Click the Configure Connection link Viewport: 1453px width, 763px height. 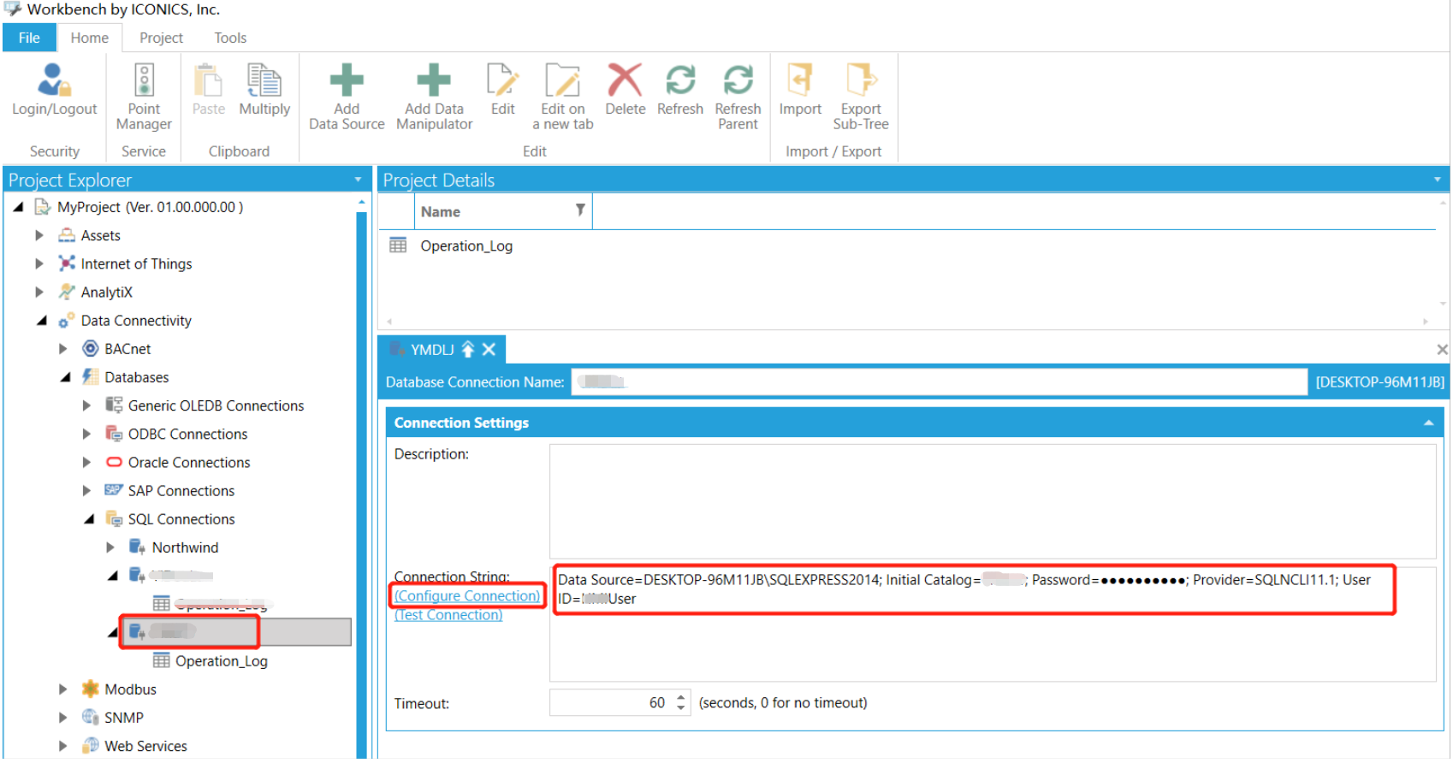467,595
